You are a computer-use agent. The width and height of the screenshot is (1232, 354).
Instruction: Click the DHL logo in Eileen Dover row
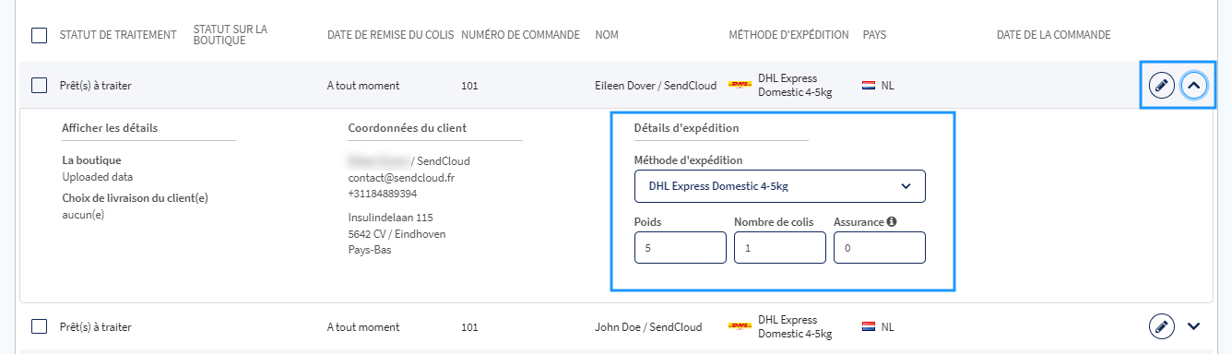[x=740, y=85]
